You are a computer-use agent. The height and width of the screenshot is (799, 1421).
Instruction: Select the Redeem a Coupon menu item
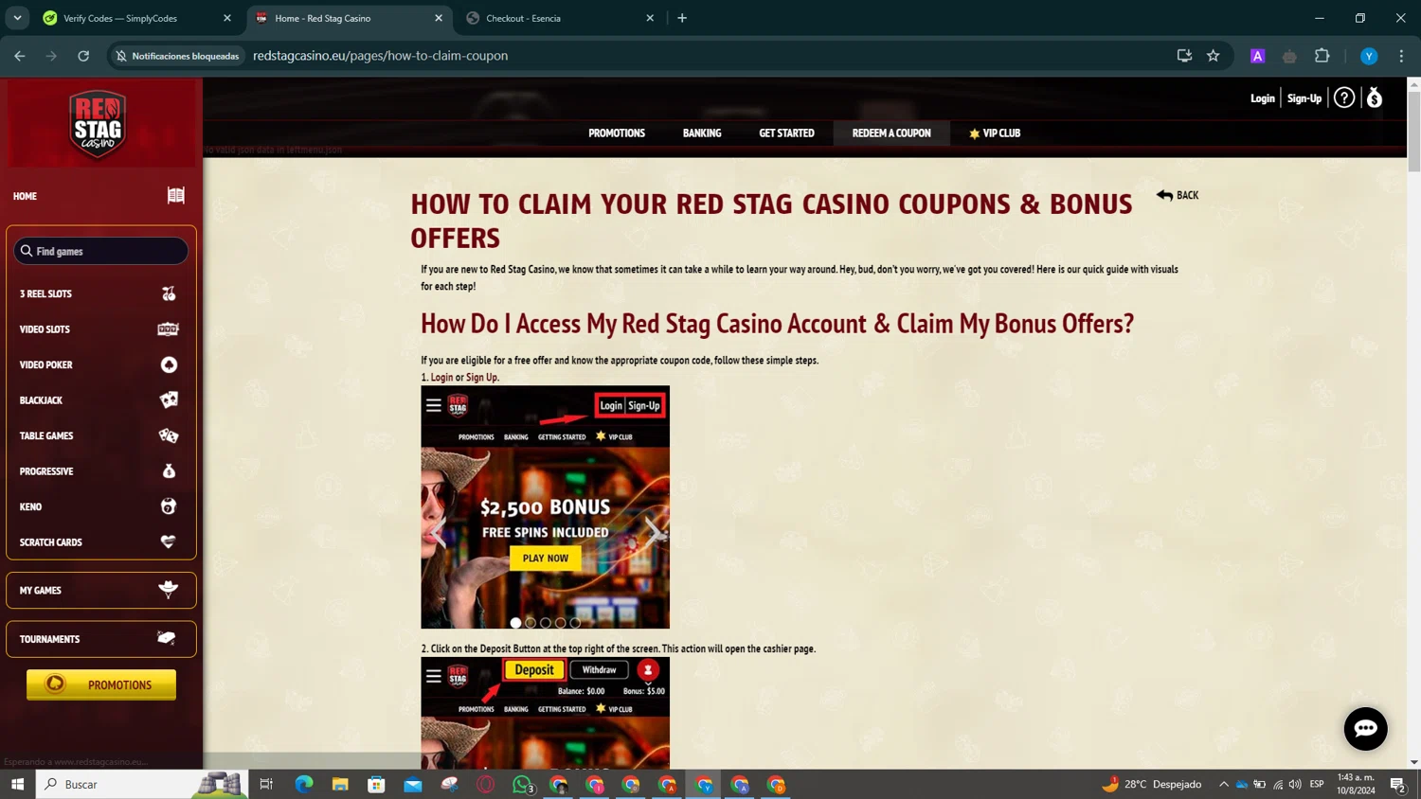(891, 133)
